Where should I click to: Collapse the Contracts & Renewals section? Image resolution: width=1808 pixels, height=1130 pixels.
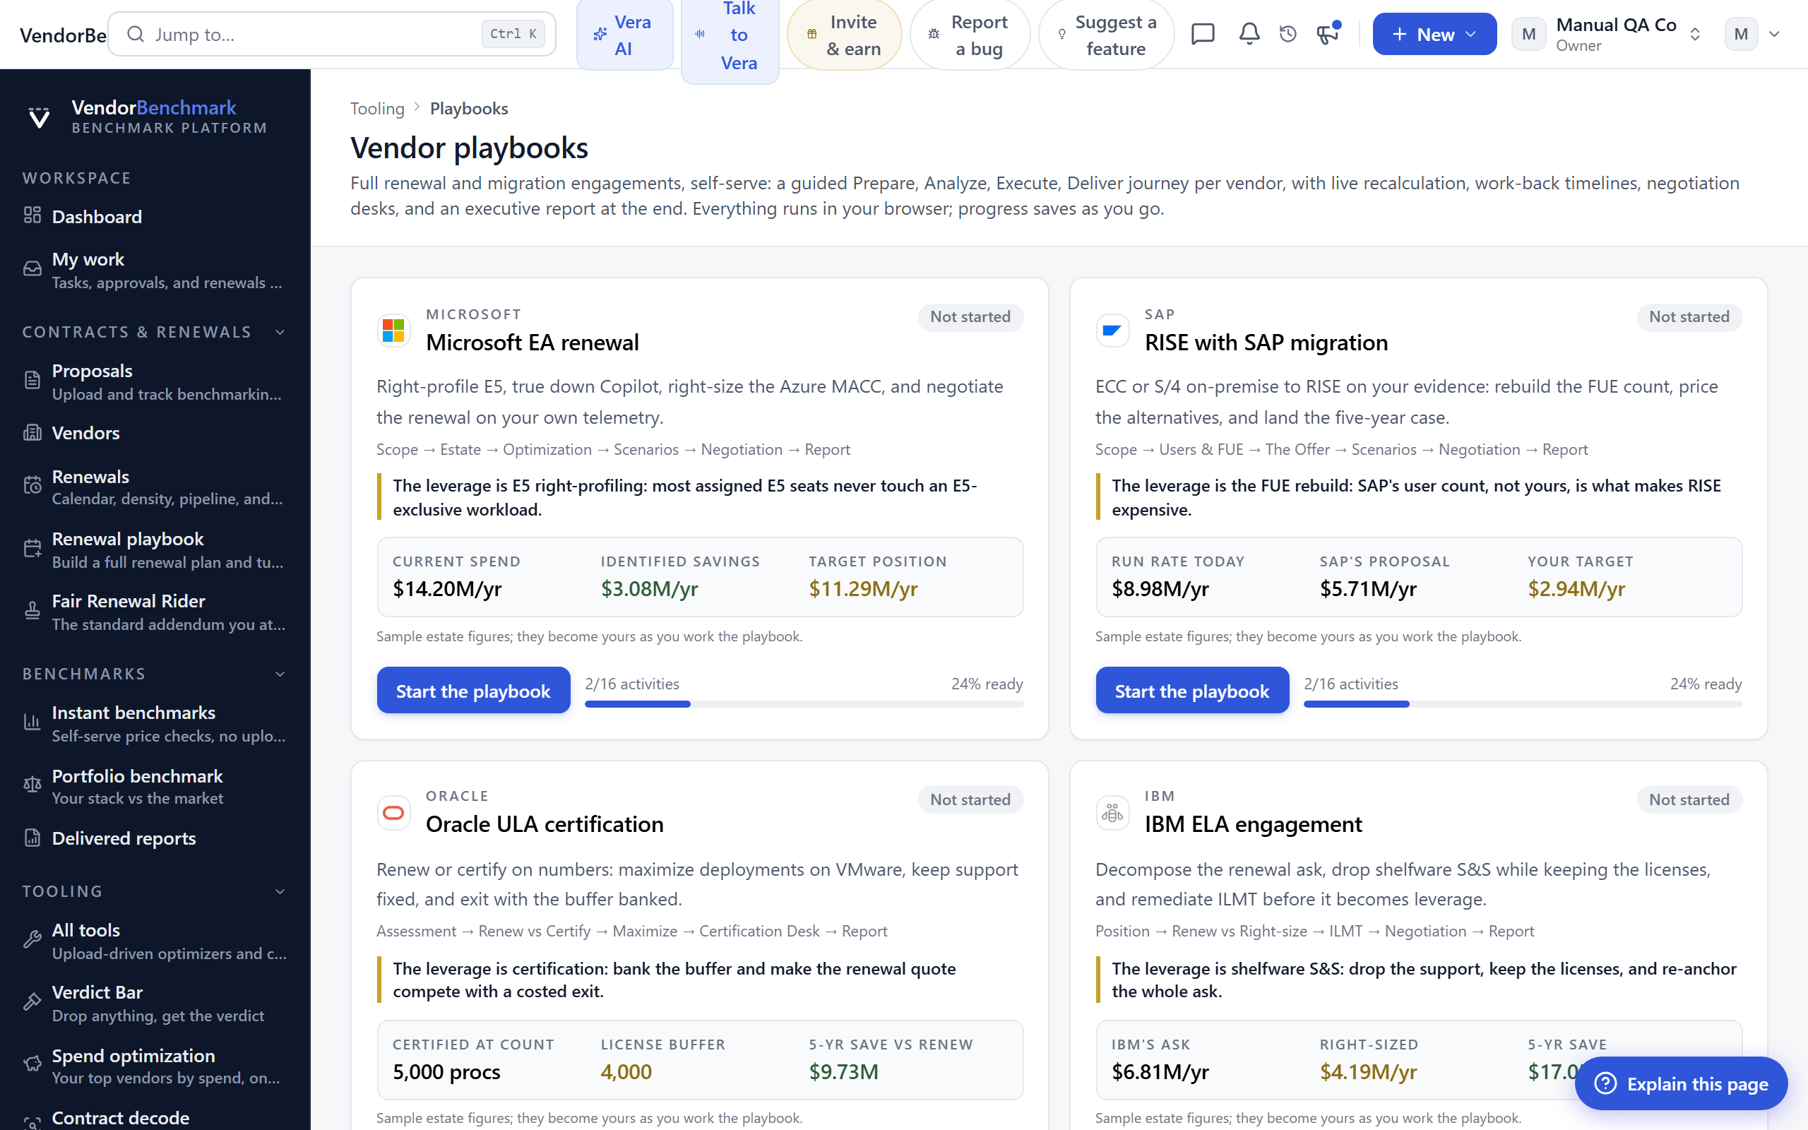(280, 332)
